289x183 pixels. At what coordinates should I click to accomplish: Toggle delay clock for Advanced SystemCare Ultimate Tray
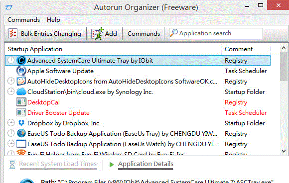pos(11,60)
